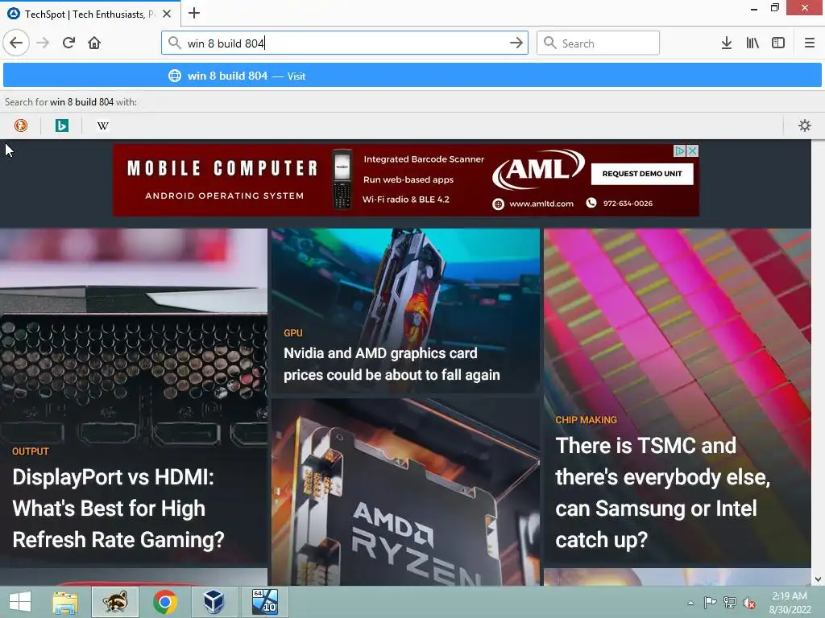Open DisplayPort vs HDMI article

pyautogui.click(x=118, y=509)
